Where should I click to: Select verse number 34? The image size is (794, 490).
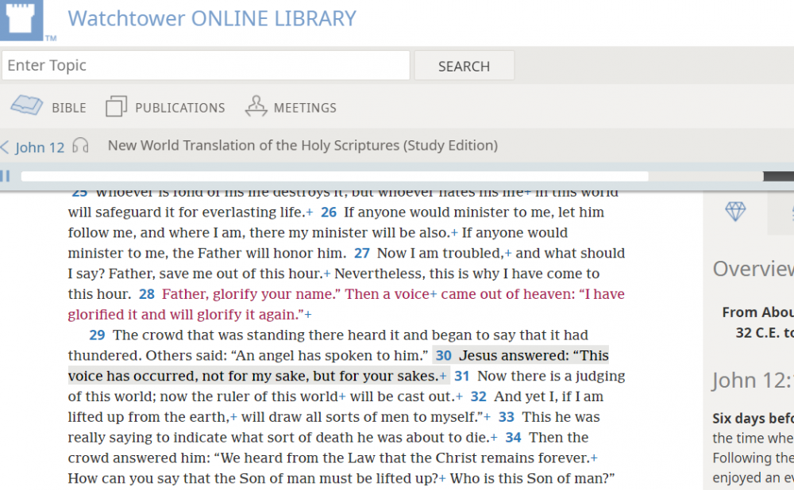pyautogui.click(x=513, y=438)
